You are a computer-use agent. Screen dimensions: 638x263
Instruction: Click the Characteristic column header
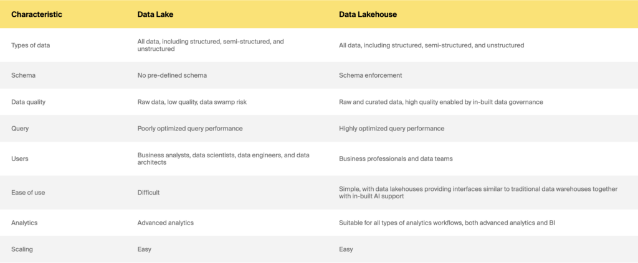point(37,14)
